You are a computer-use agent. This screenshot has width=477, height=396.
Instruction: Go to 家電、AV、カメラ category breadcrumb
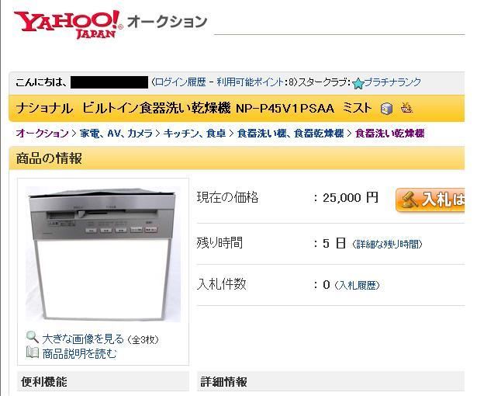[x=116, y=133]
